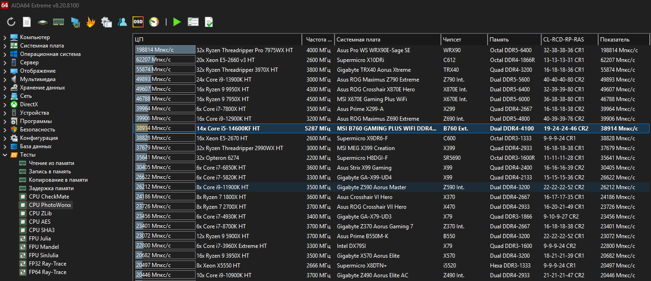Open the Задержка памяти test

click(x=51, y=188)
